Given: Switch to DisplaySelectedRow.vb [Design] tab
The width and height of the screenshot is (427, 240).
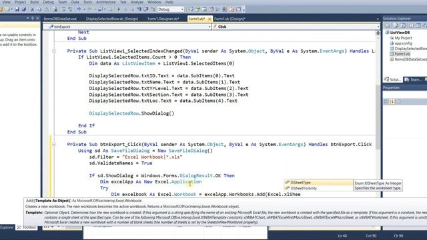Looking at the screenshot, I should point(112,19).
